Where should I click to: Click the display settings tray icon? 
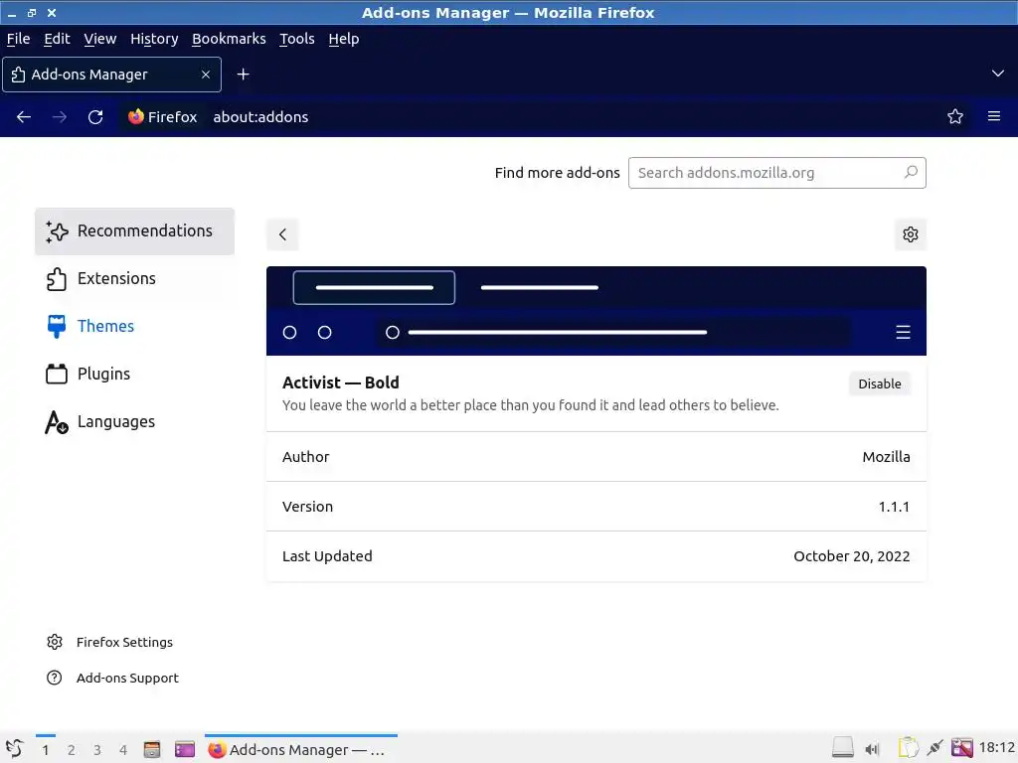pyautogui.click(x=962, y=748)
